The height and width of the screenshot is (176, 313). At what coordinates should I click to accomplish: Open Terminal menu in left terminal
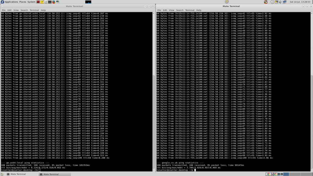click(34, 10)
